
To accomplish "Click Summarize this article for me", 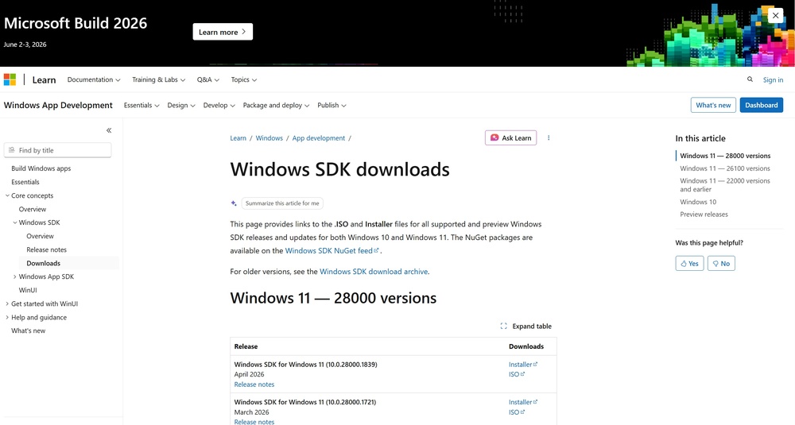I will click(x=282, y=203).
